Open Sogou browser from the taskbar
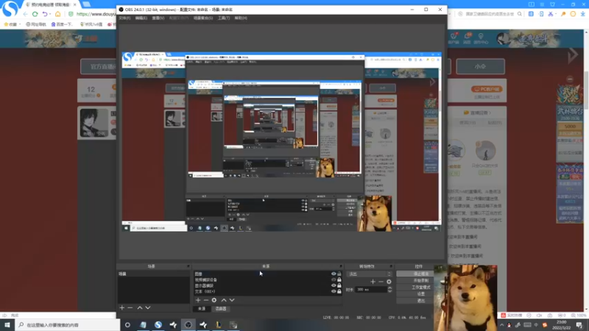 (158, 325)
